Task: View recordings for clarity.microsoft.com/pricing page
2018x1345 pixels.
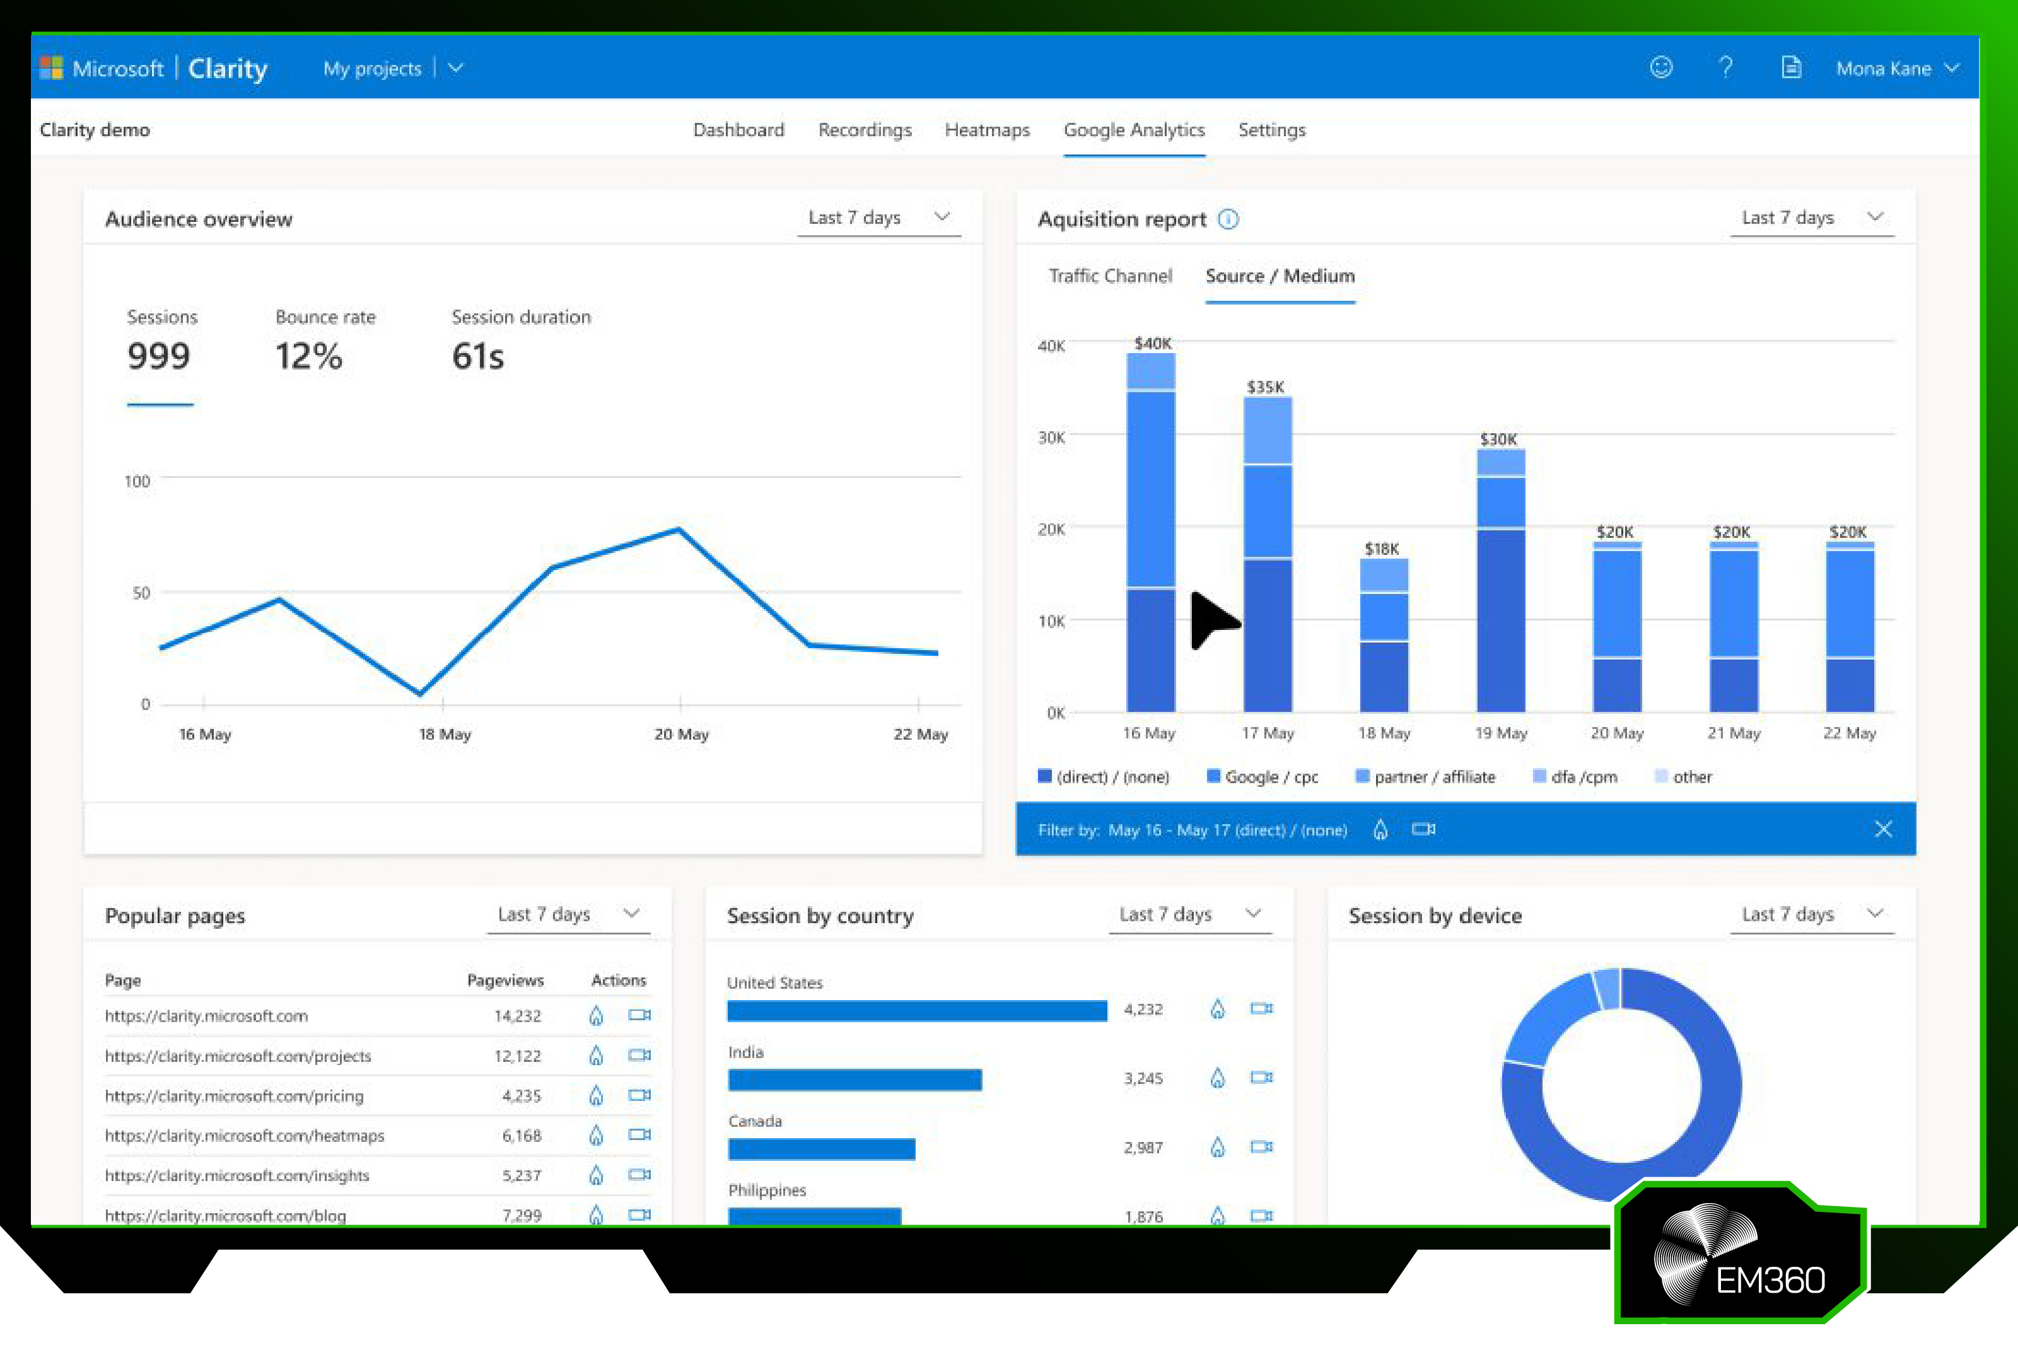Action: pos(640,1095)
